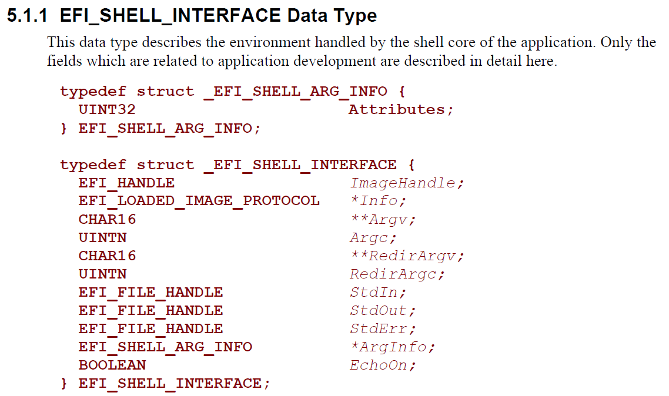Click the section heading 5.1.1 EFI_SHELL_INTERFACE Data Type
This screenshot has height=396, width=669.
(192, 16)
